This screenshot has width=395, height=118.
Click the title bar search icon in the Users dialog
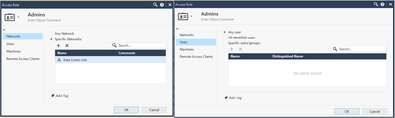pyautogui.click(x=376, y=4)
